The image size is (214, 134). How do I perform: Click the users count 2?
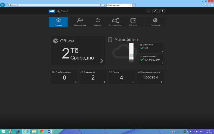pos(93,78)
